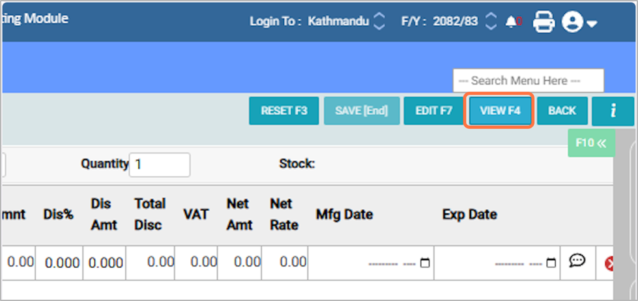
Task: Collapse panel with F10 button
Action: tap(591, 143)
